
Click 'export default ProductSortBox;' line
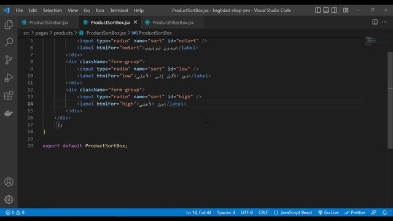tap(85, 145)
